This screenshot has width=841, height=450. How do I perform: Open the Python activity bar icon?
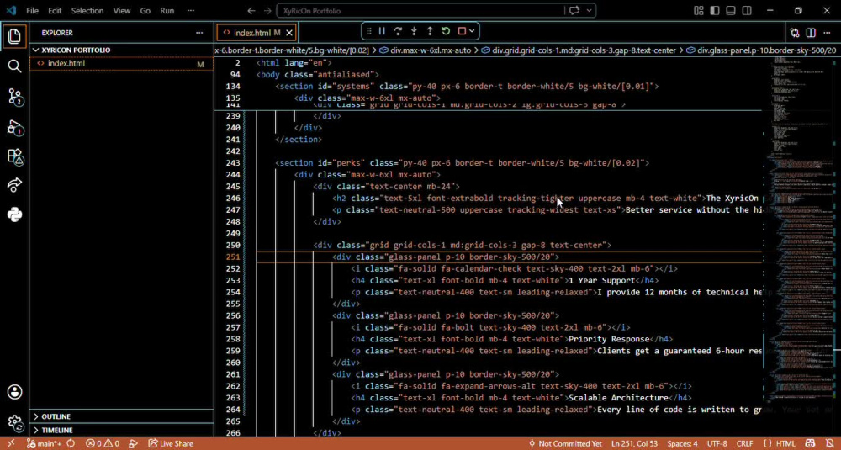[x=14, y=214]
